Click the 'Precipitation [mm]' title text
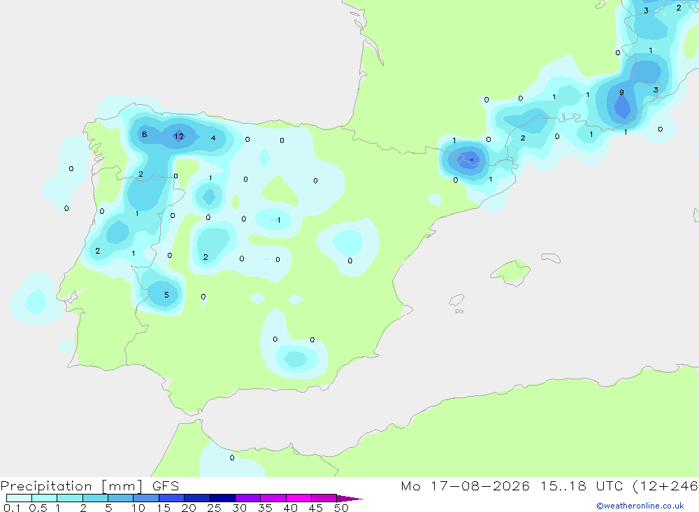This screenshot has width=699, height=512. [x=71, y=486]
